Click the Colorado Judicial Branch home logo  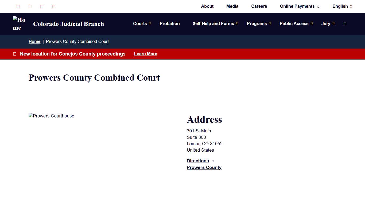coord(19,24)
